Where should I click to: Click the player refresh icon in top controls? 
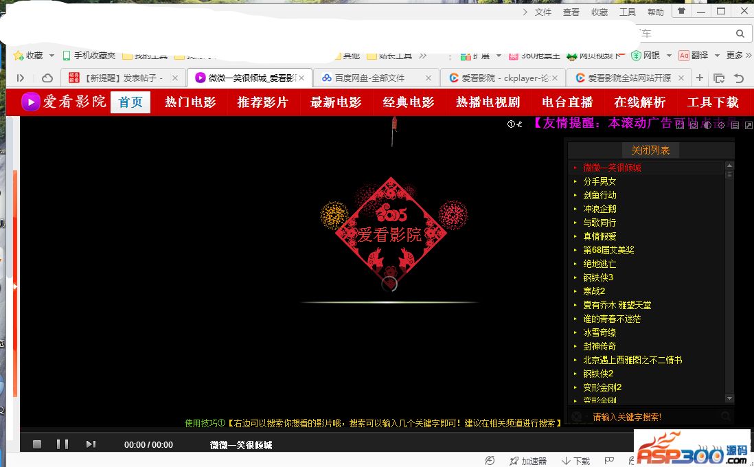coord(694,126)
